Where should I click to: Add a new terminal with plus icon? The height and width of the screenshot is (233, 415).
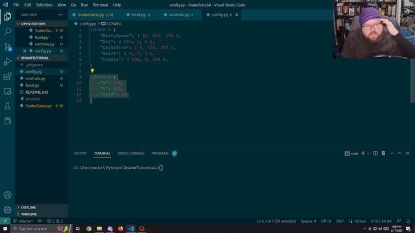coord(363,153)
